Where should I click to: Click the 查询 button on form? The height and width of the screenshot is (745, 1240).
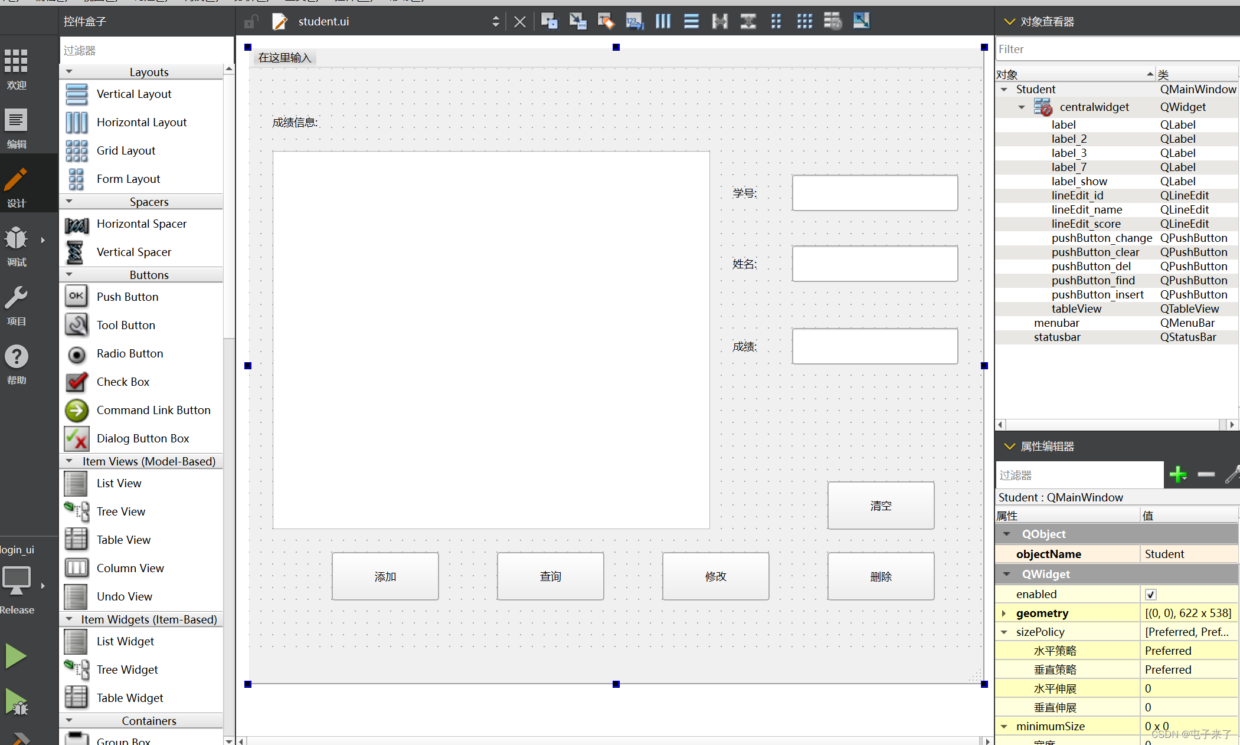[x=550, y=576]
